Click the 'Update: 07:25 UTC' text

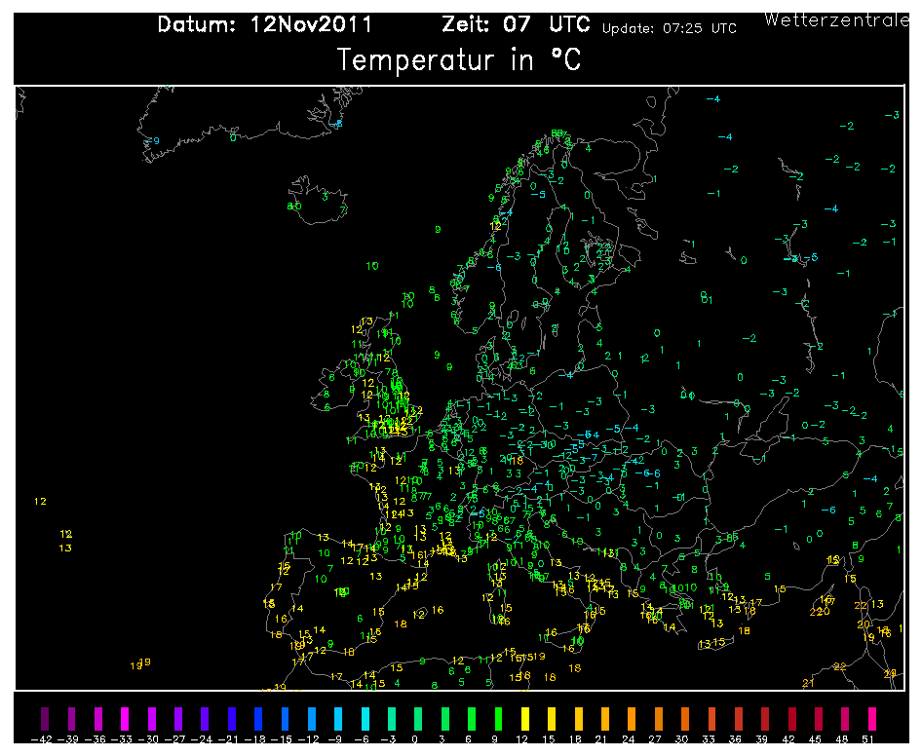[670, 28]
